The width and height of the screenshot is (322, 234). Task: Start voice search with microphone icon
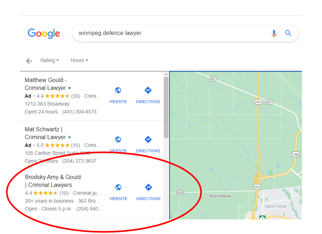274,33
